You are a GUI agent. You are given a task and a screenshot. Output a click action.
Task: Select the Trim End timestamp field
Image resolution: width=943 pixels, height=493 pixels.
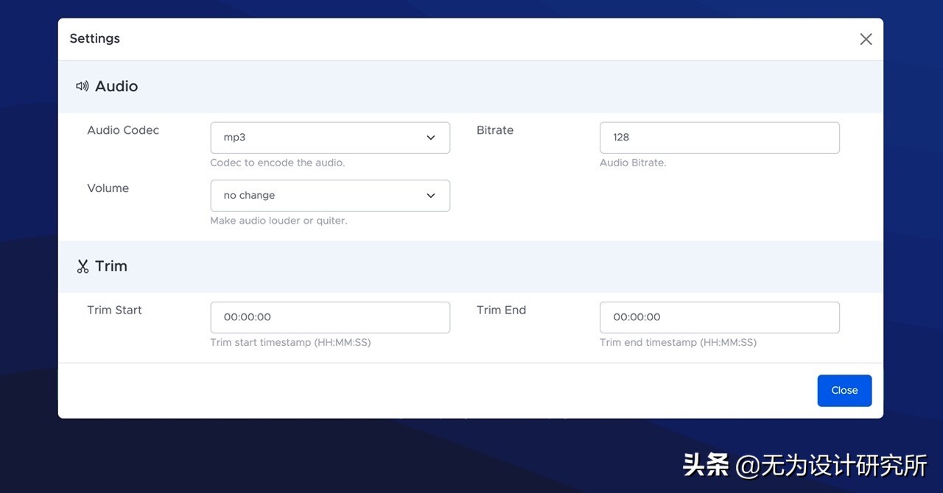(719, 317)
